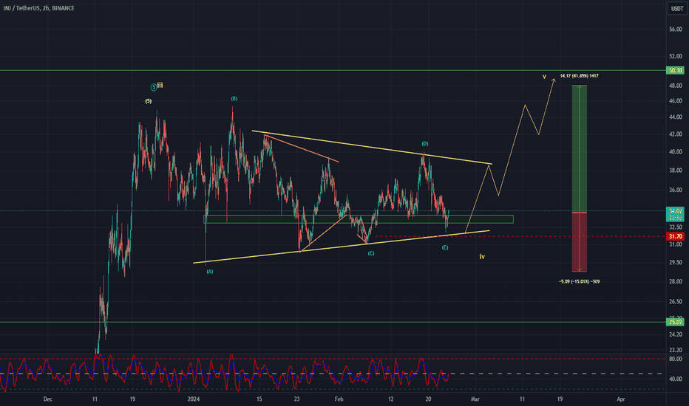This screenshot has height=406, width=689.
Task: Select the (B) wave label
Action: coord(234,99)
